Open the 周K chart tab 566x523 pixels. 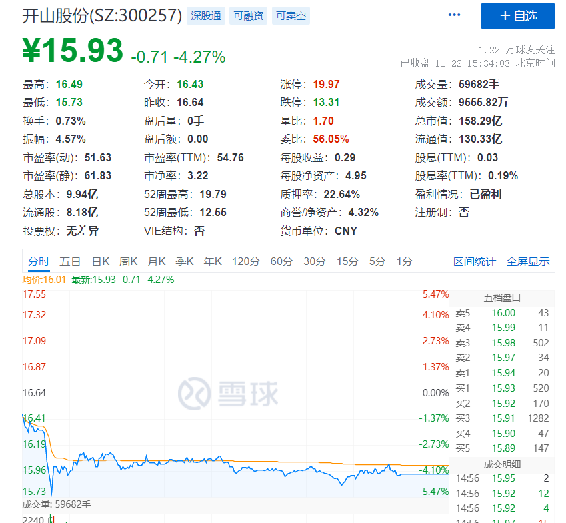click(x=129, y=261)
